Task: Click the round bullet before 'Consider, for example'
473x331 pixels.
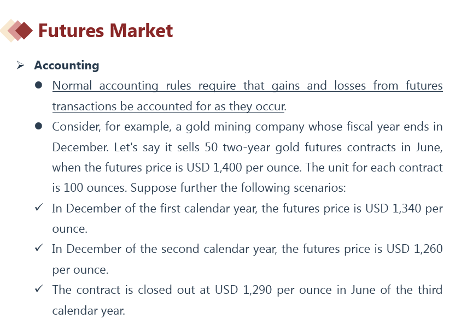Action: (38, 126)
